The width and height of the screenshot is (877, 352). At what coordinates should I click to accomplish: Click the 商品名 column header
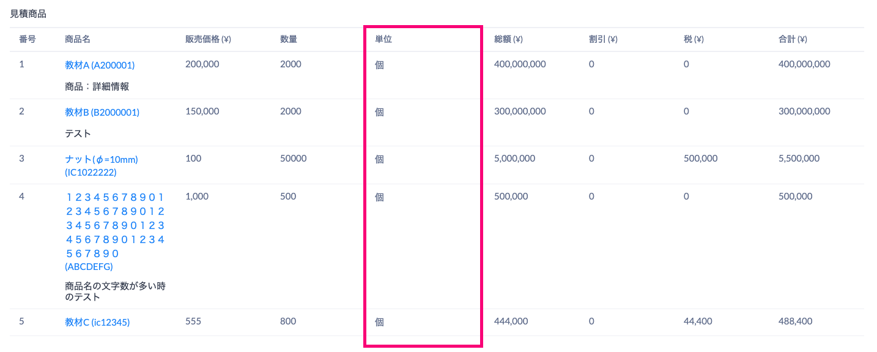pyautogui.click(x=78, y=39)
